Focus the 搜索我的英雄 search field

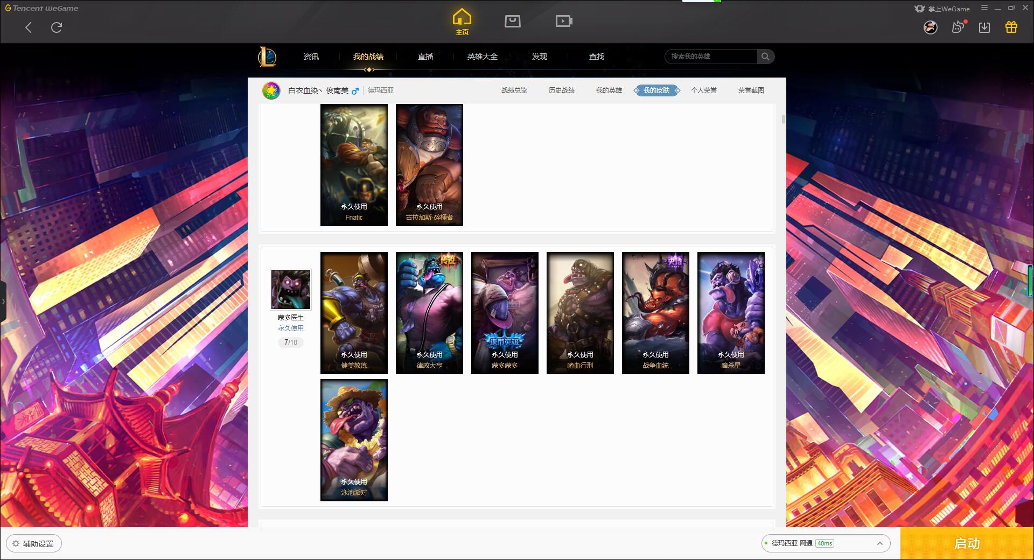pos(711,57)
